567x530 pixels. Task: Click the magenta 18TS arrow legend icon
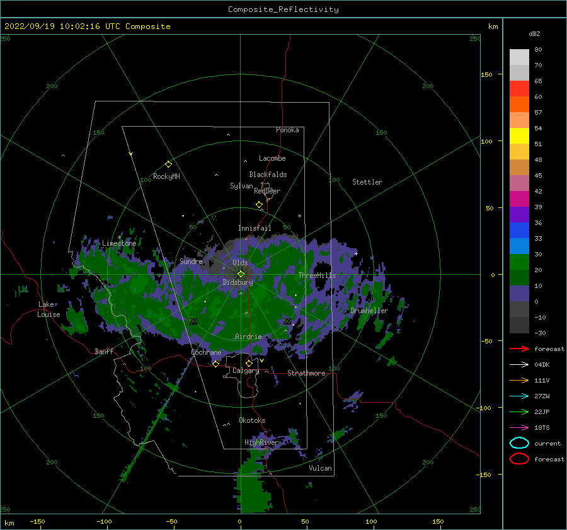(x=519, y=428)
